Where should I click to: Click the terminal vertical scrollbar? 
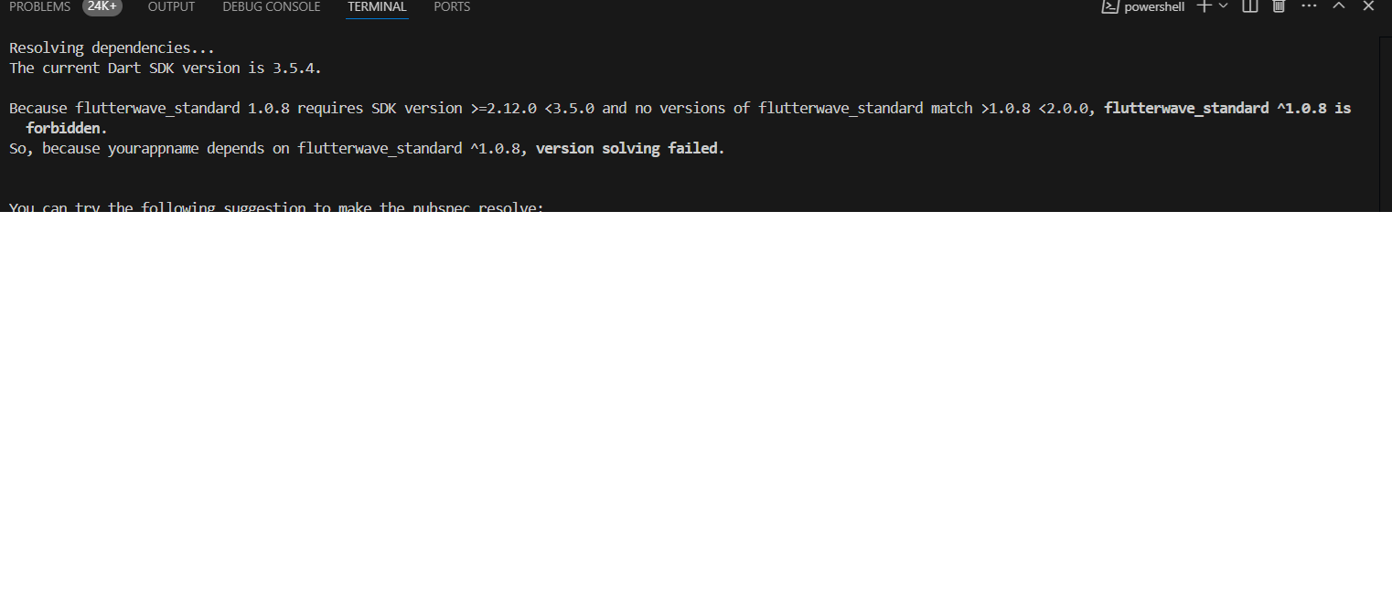pyautogui.click(x=1385, y=124)
